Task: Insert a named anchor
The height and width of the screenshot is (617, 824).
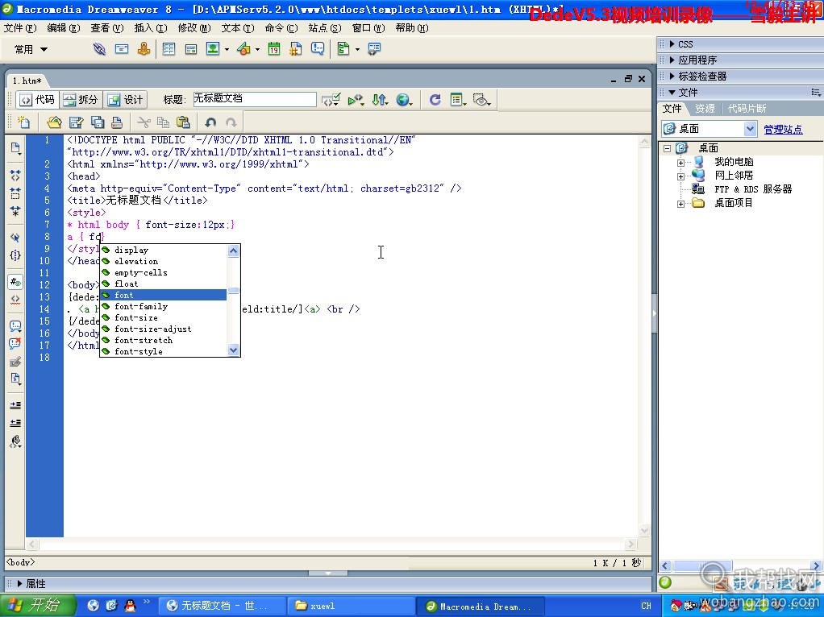Action: (x=144, y=49)
